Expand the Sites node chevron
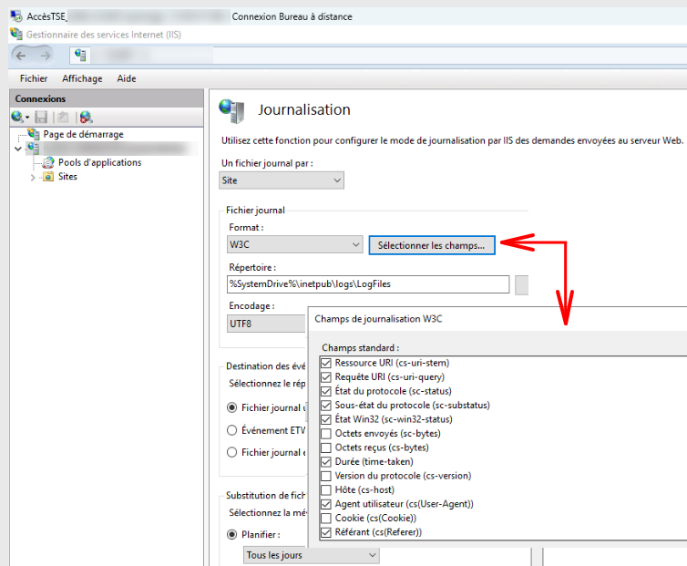This screenshot has width=687, height=566. click(x=33, y=177)
